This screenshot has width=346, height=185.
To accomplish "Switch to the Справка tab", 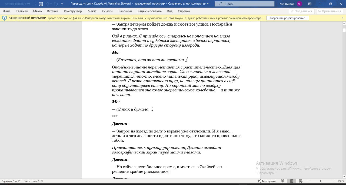I will [x=184, y=11].
